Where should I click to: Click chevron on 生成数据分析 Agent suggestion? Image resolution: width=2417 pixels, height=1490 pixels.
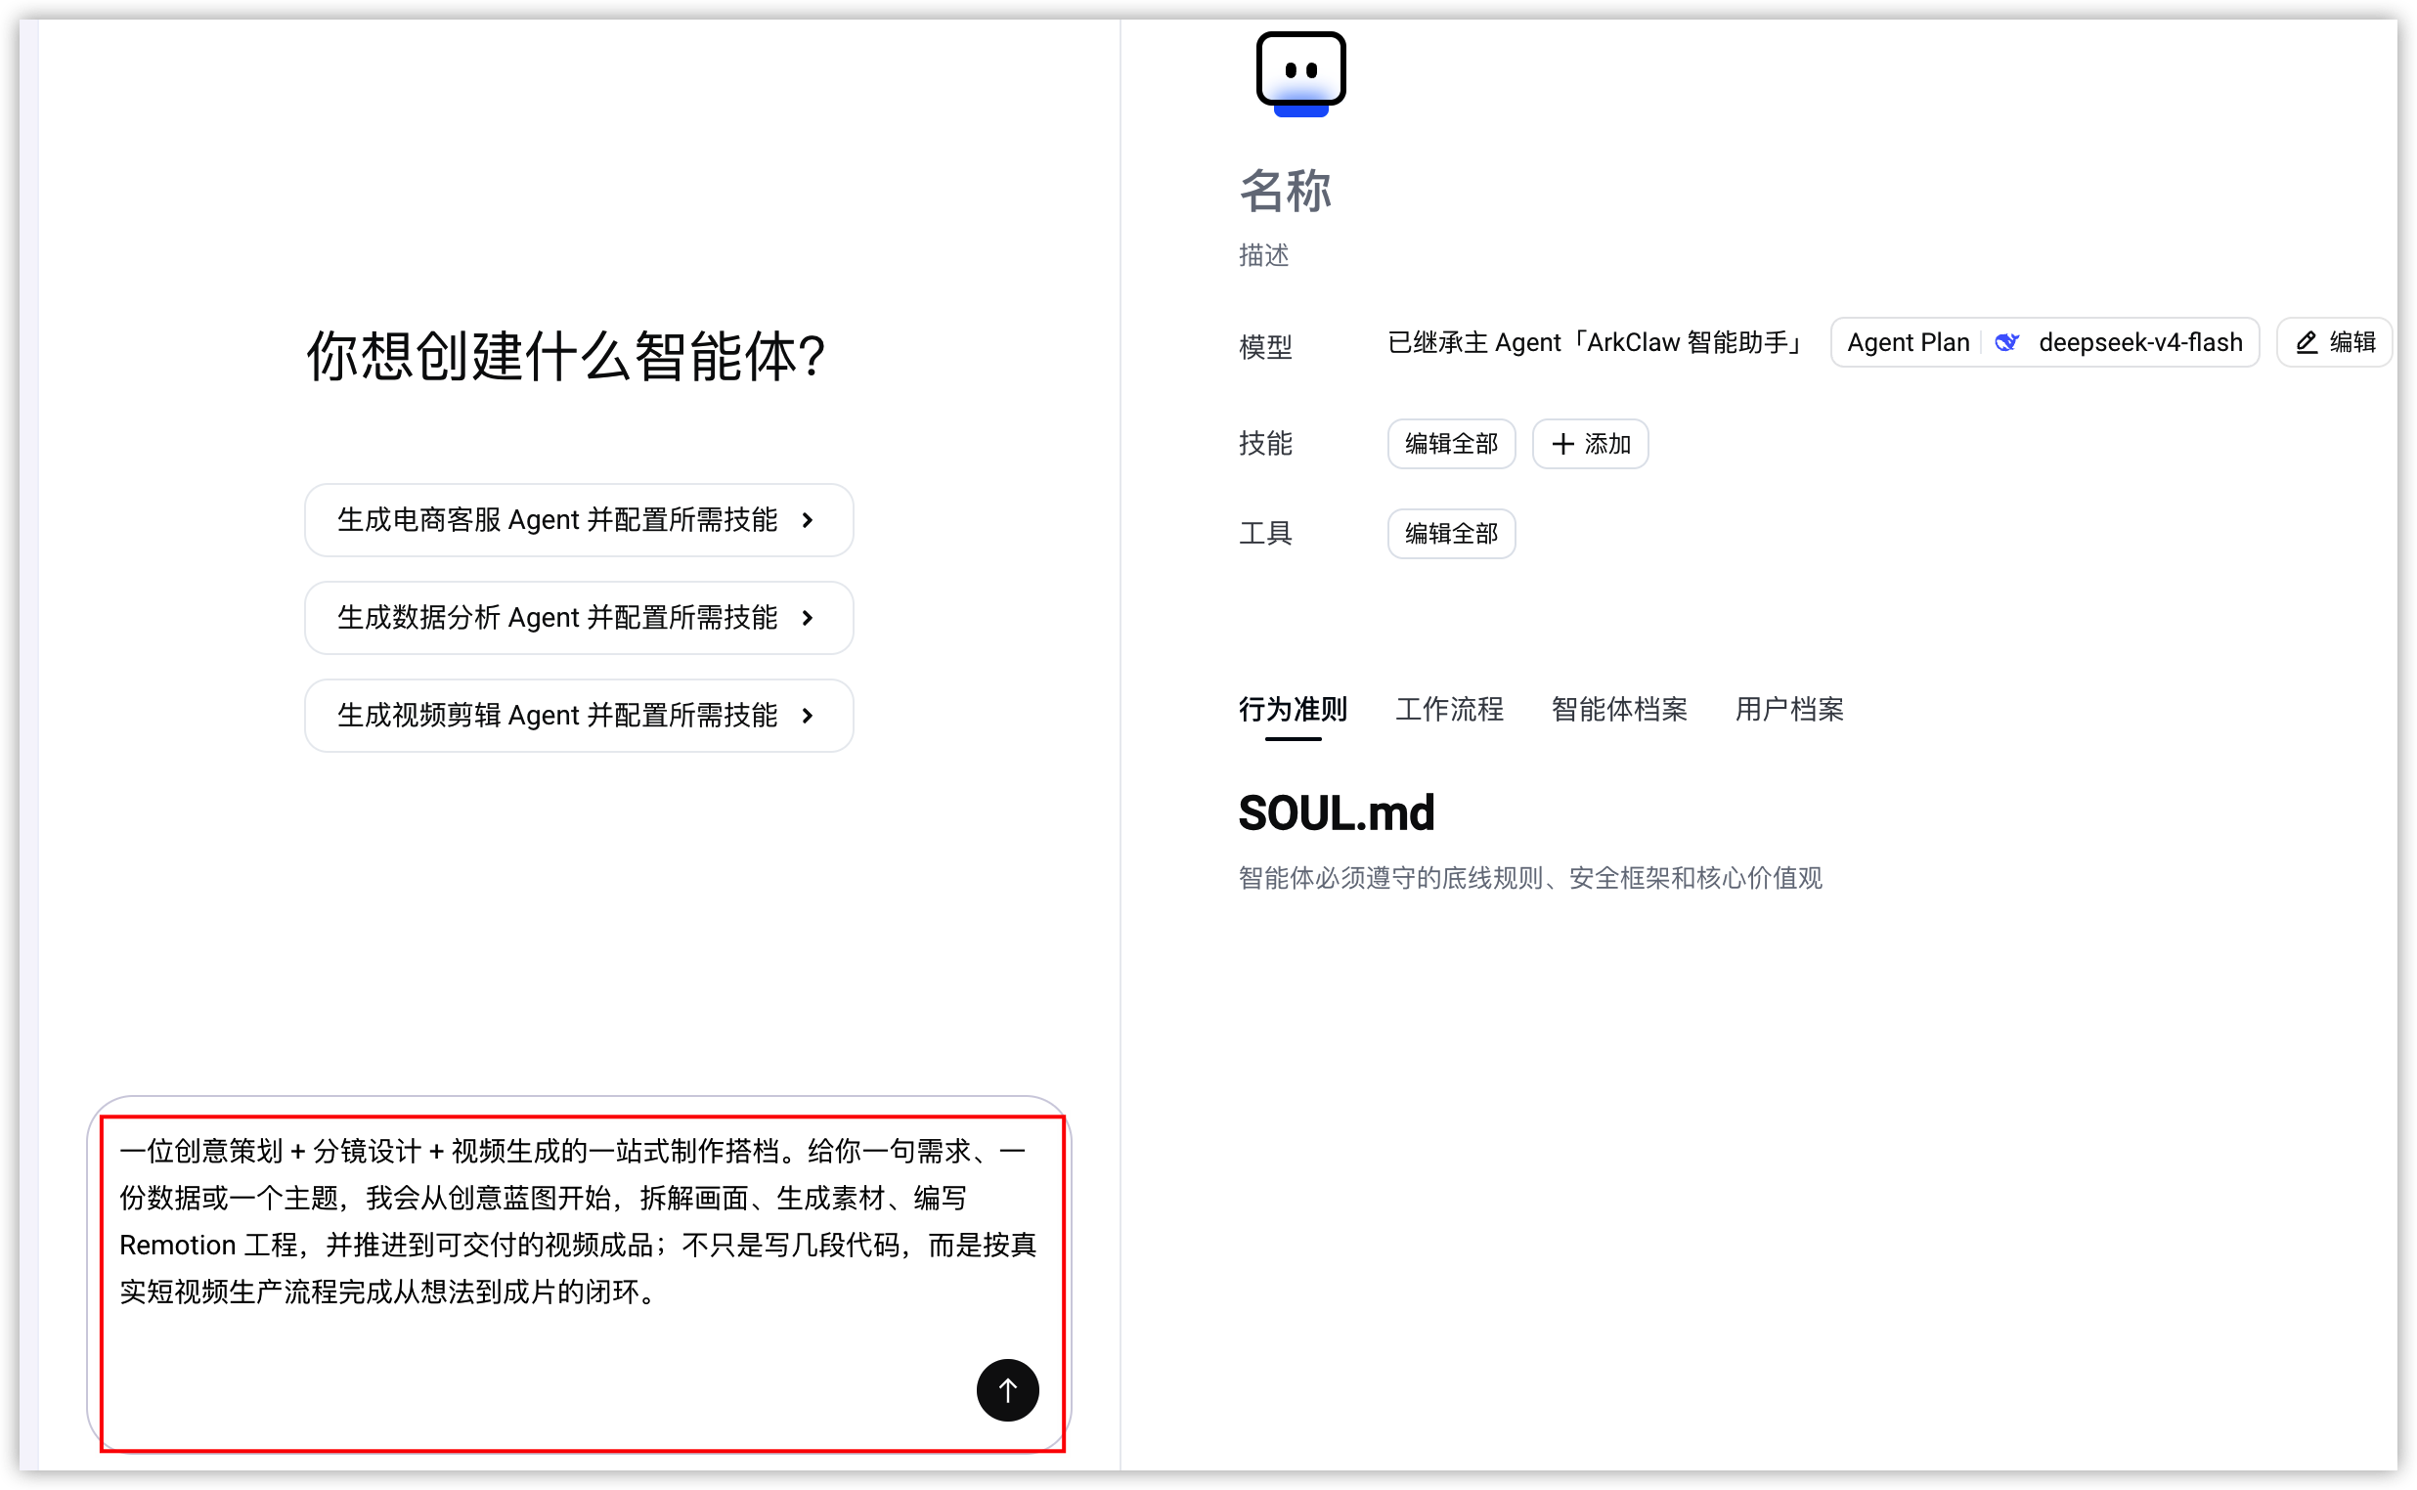coord(807,618)
